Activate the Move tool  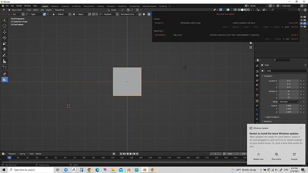pos(4,32)
